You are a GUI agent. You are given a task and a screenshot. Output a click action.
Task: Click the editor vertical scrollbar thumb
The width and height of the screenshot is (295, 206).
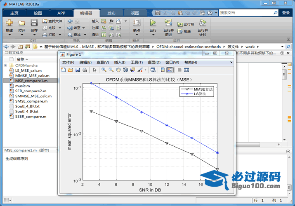[284, 74]
